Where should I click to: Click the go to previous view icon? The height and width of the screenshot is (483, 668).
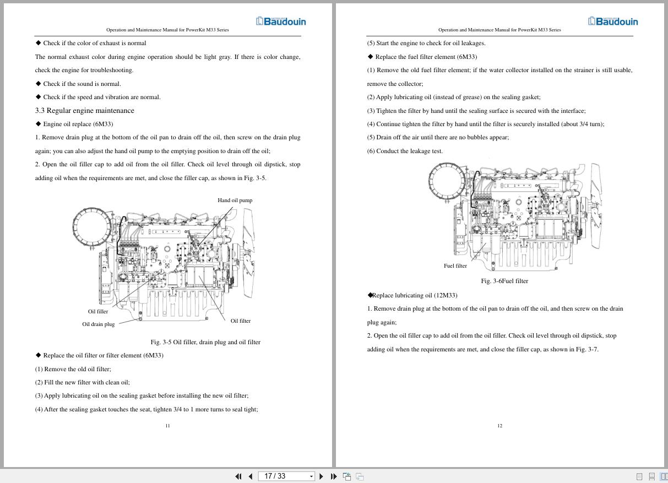coord(347,476)
